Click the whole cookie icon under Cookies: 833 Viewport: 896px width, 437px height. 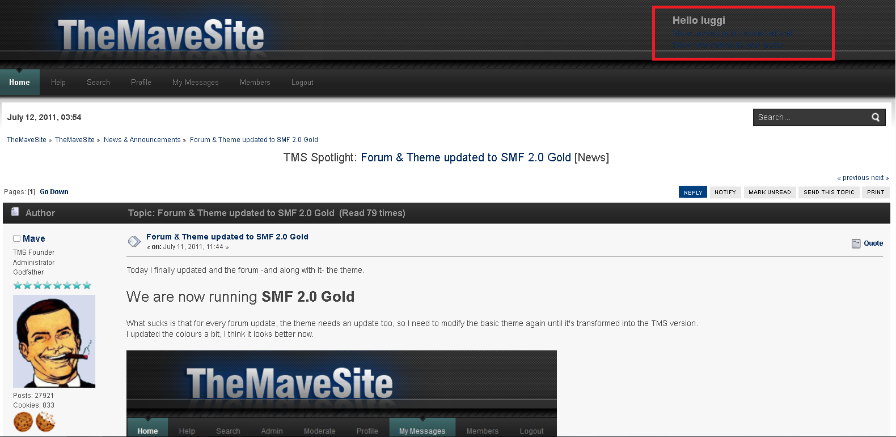click(x=23, y=422)
